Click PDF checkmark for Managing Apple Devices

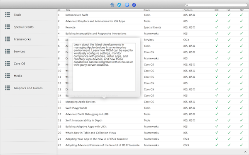point(242,102)
